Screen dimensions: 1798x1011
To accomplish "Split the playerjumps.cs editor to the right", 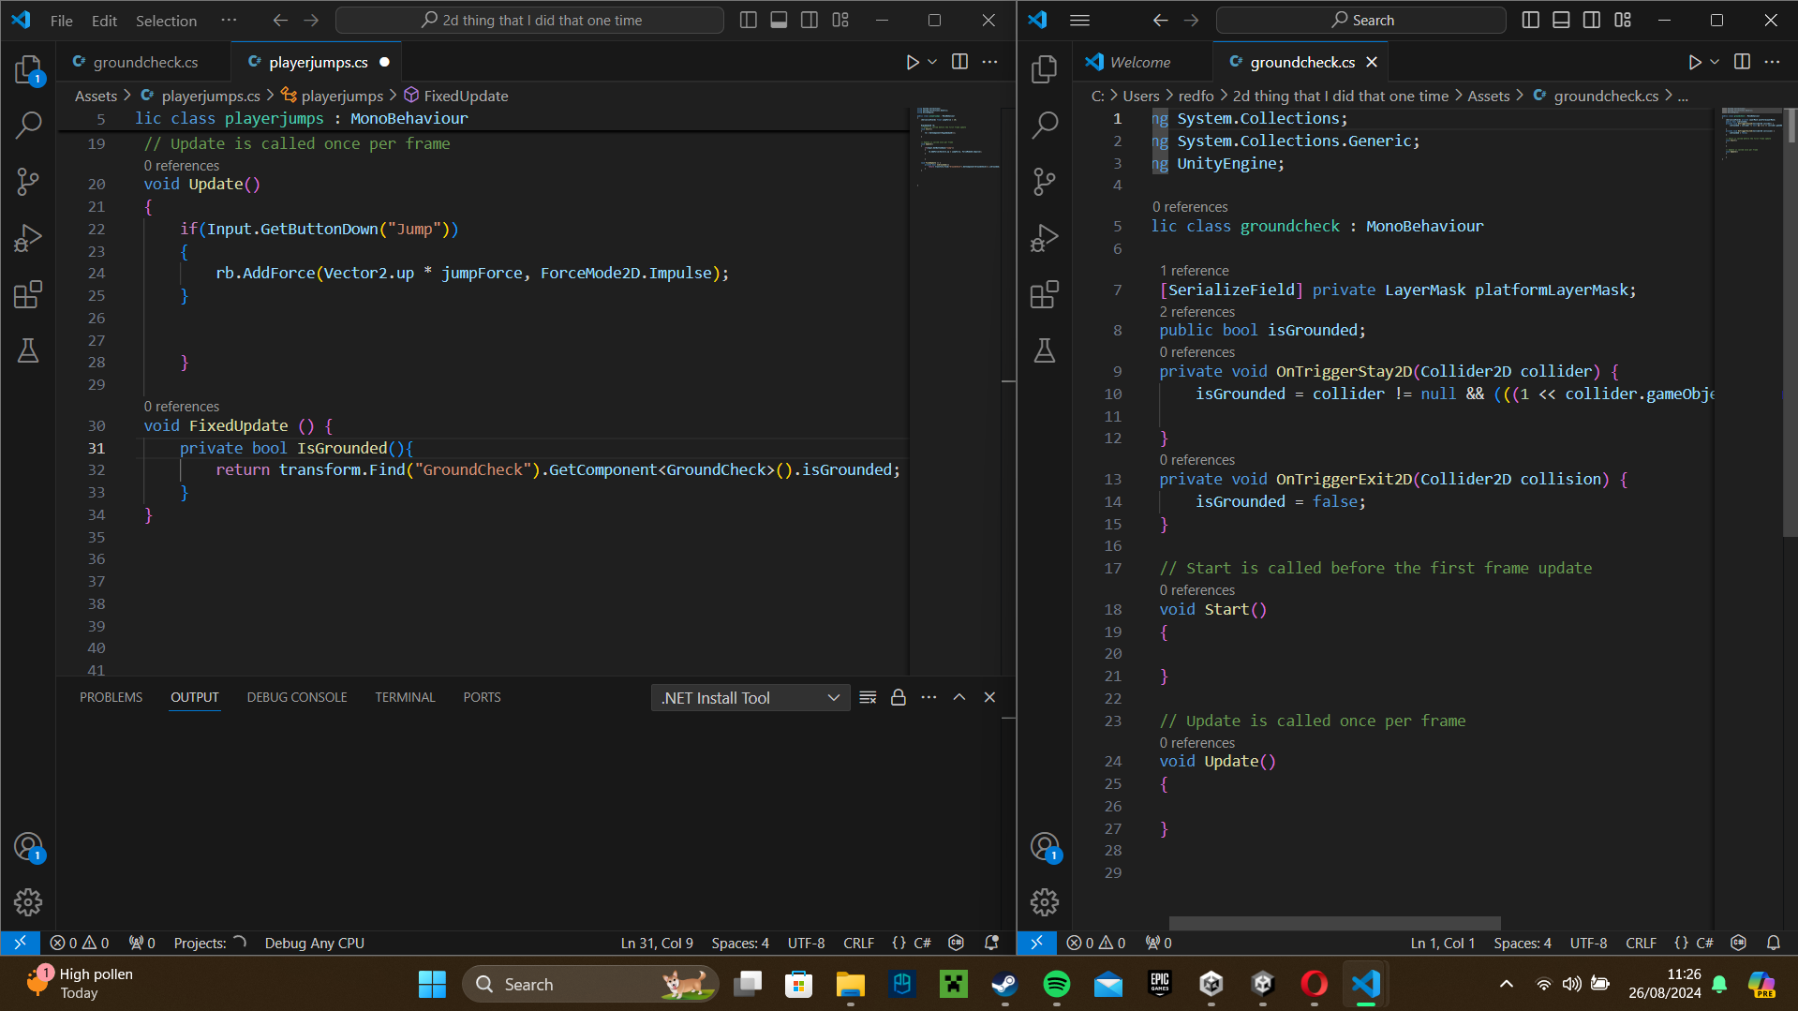I will [x=959, y=62].
